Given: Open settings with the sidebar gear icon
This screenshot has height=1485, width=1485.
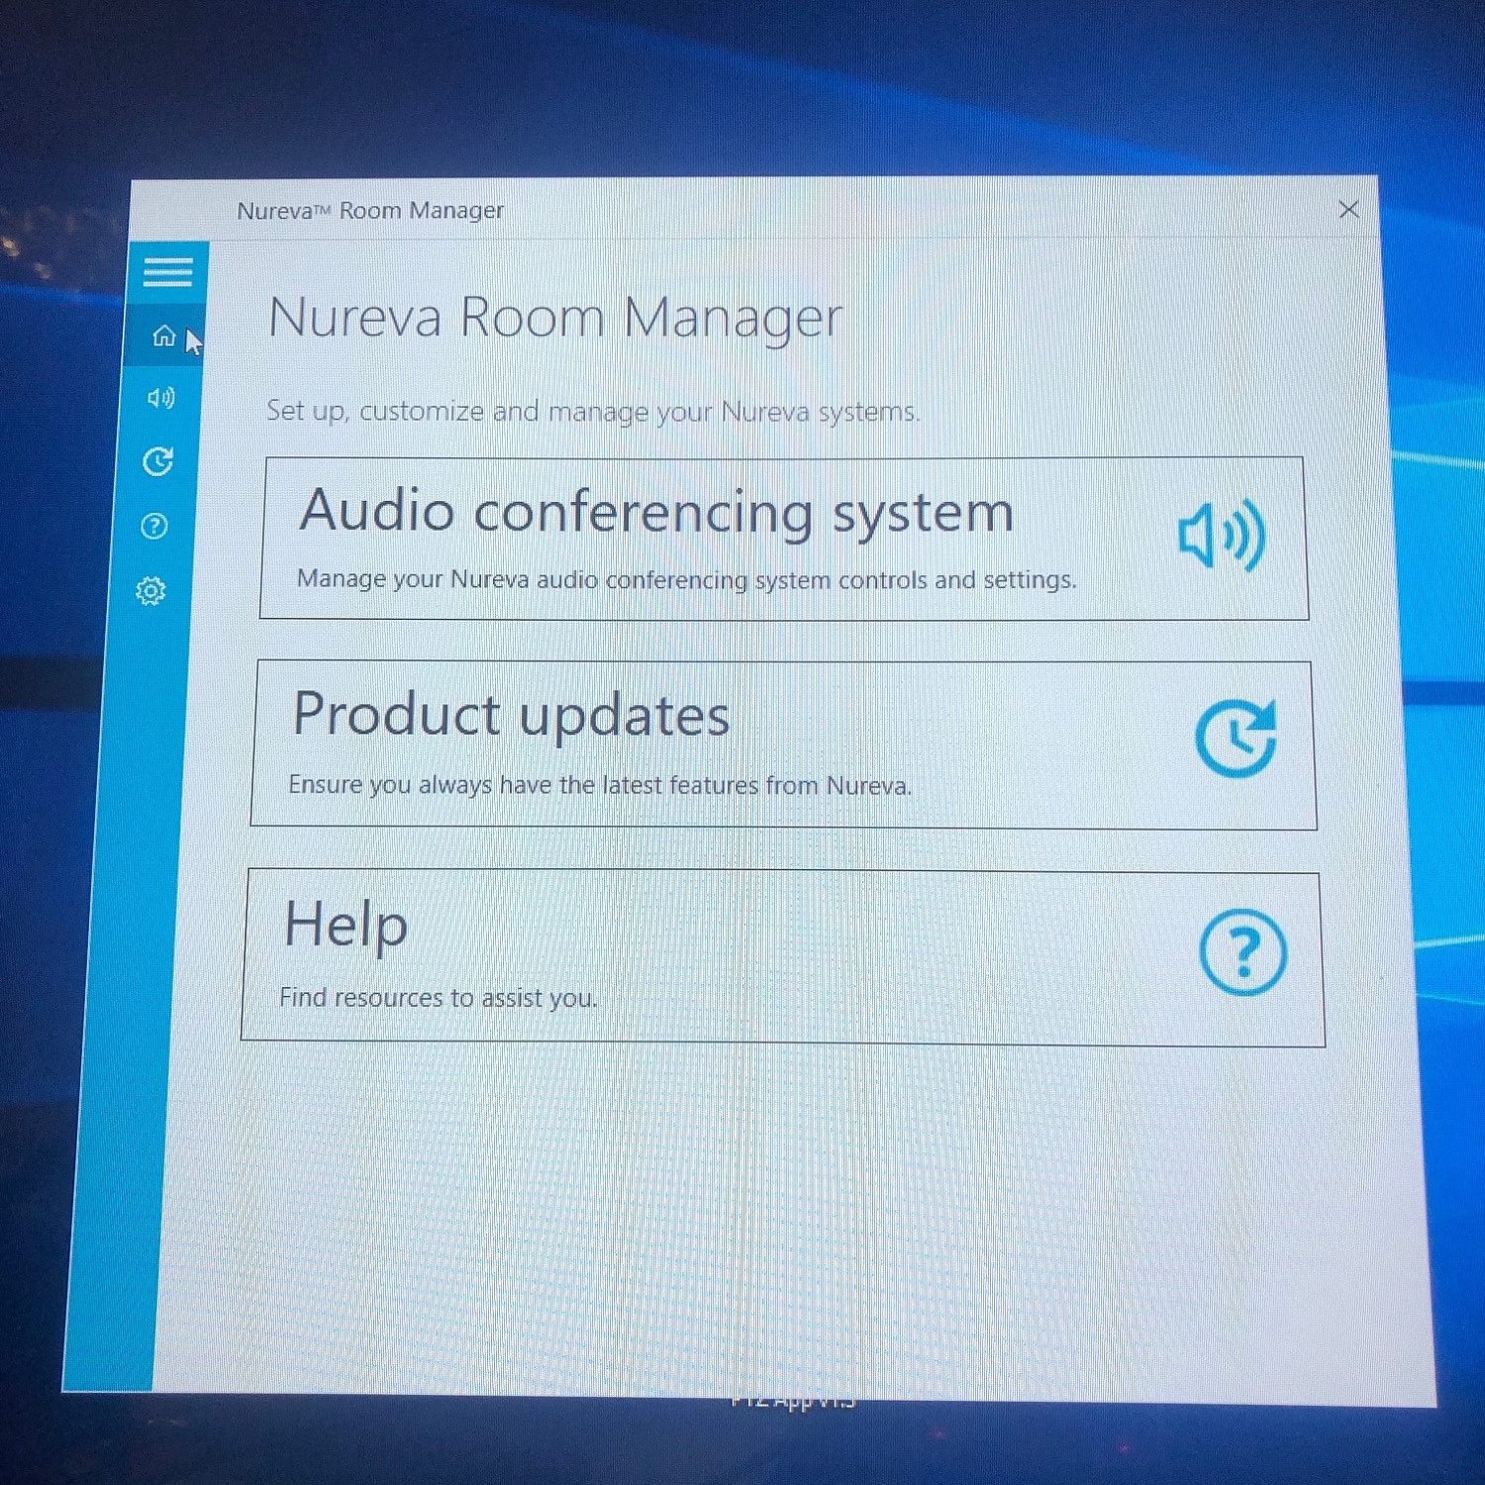Looking at the screenshot, I should [x=150, y=591].
